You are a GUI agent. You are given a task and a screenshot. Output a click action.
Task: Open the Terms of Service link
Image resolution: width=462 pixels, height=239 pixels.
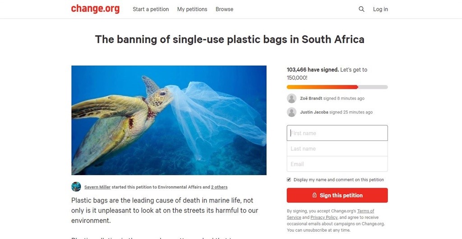click(x=365, y=211)
